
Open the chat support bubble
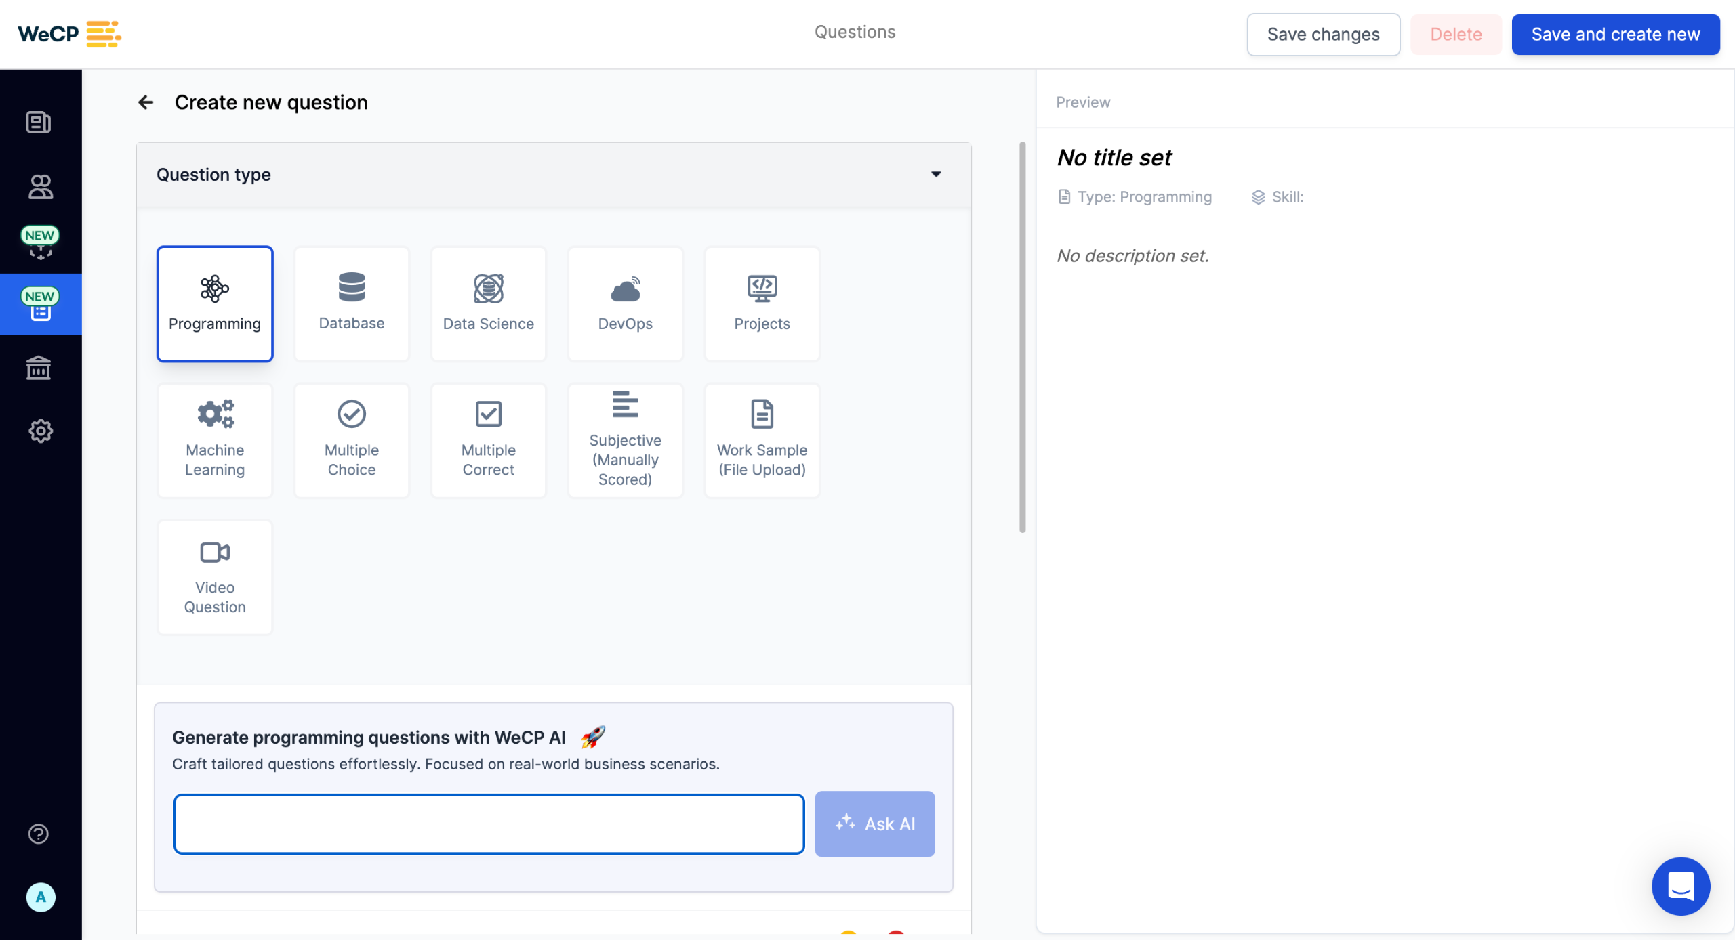point(1680,886)
